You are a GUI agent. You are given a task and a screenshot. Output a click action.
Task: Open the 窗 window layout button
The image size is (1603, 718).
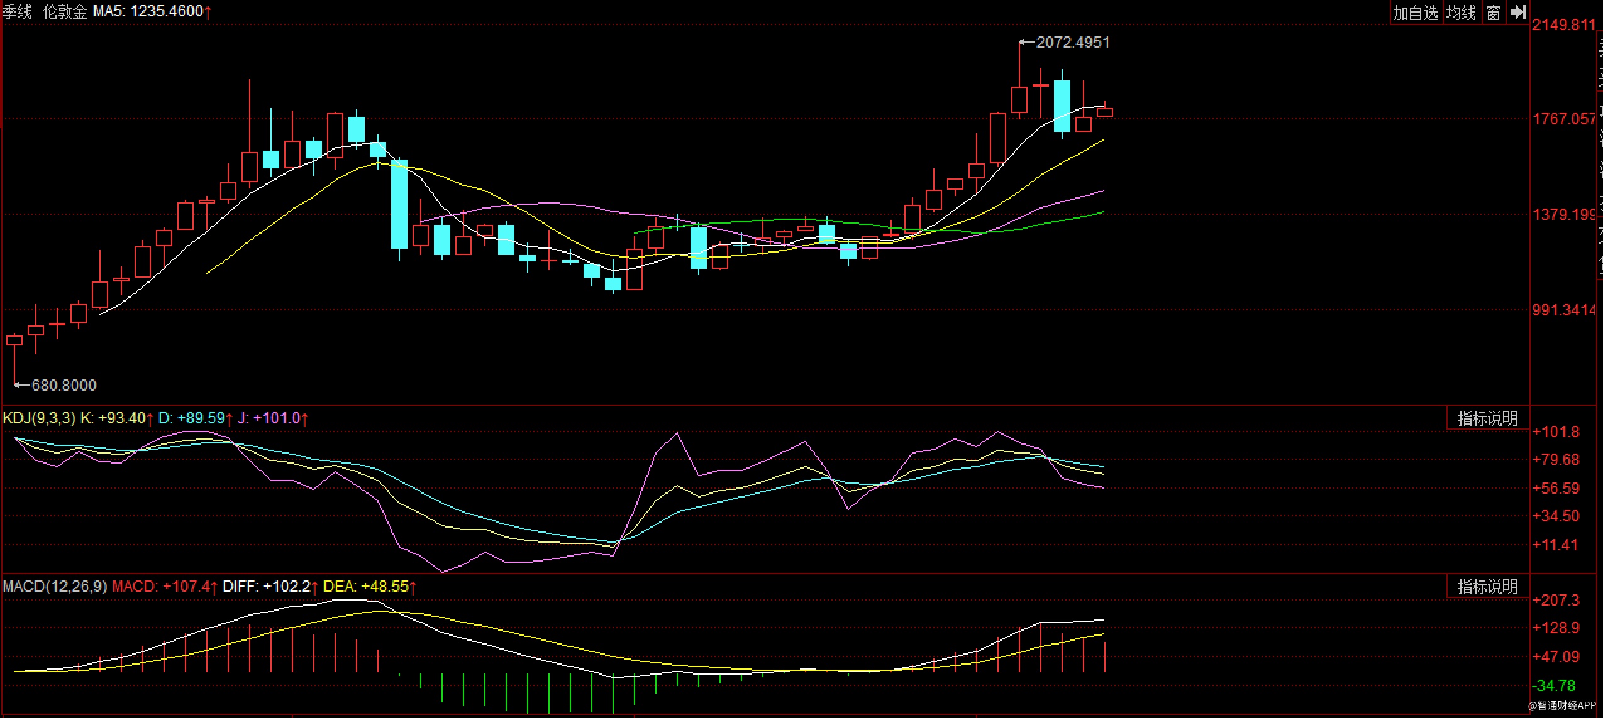tap(1494, 13)
